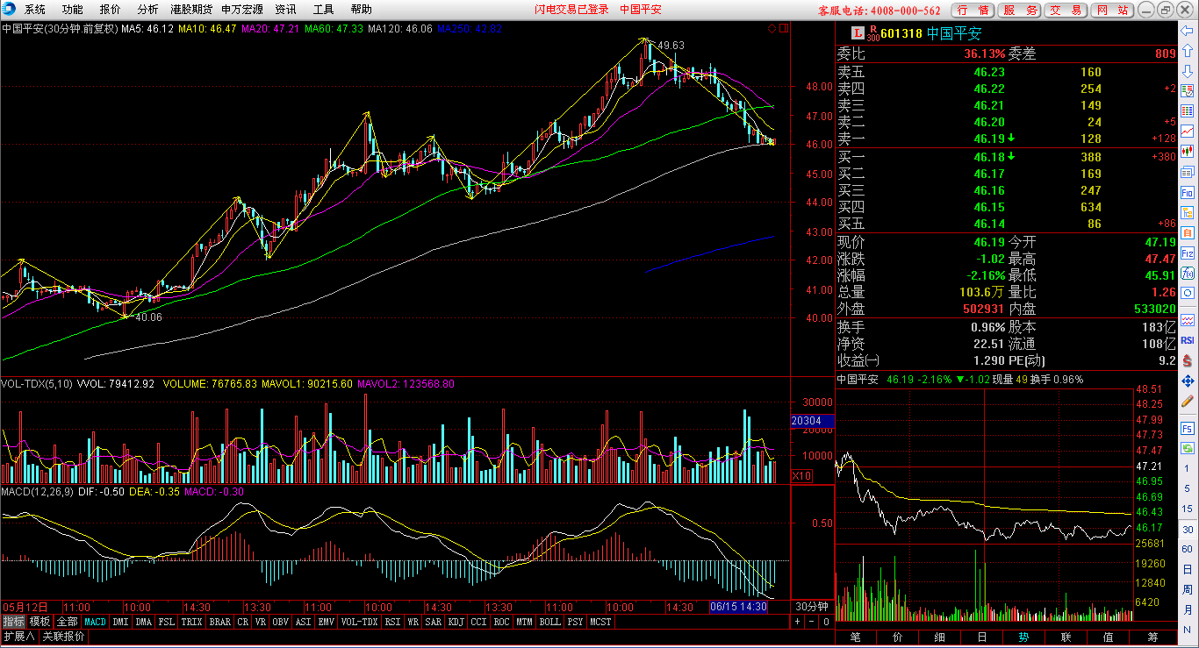Enable the BOLL indicator tab
The width and height of the screenshot is (1199, 648).
(x=549, y=622)
